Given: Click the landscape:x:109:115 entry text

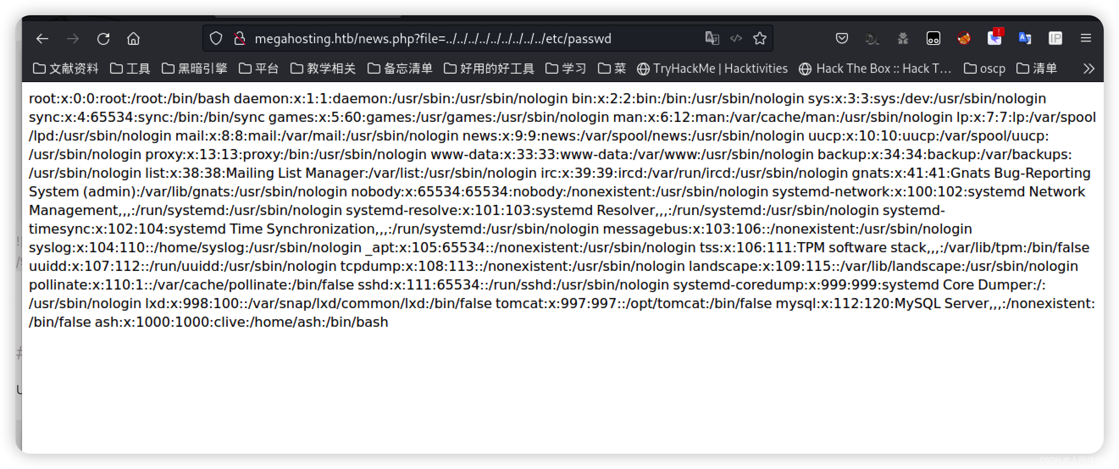Looking at the screenshot, I should tap(883, 266).
